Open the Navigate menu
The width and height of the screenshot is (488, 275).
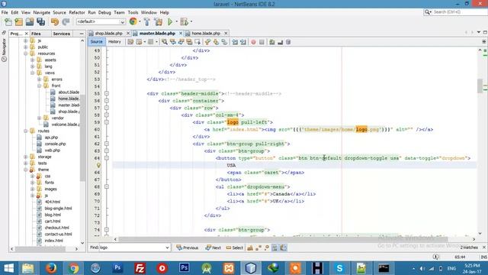click(x=42, y=12)
